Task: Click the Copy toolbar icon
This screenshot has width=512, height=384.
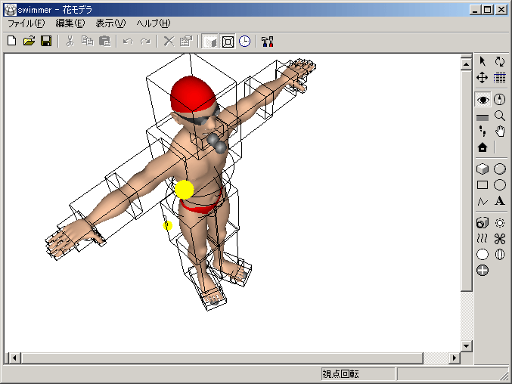Action: (x=87, y=42)
